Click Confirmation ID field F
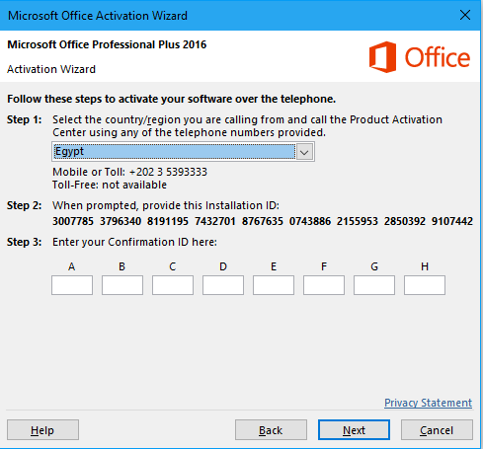The width and height of the screenshot is (483, 449). 324,285
